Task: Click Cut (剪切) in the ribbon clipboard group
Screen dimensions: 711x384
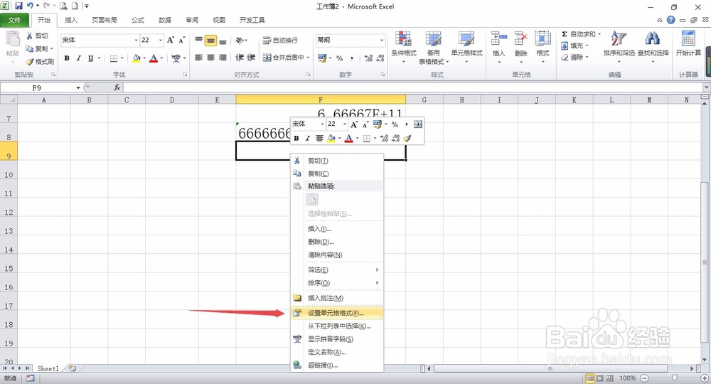Action: point(37,36)
